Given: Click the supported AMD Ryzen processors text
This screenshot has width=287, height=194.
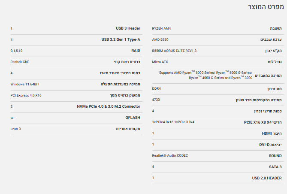Looking at the screenshot, I should 205,75.
